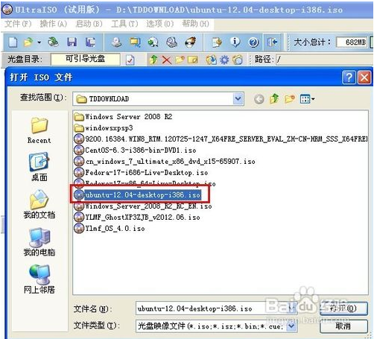Screen dimensions: 377x339
Task: Click the icon right of the gear
Action: [x=238, y=60]
